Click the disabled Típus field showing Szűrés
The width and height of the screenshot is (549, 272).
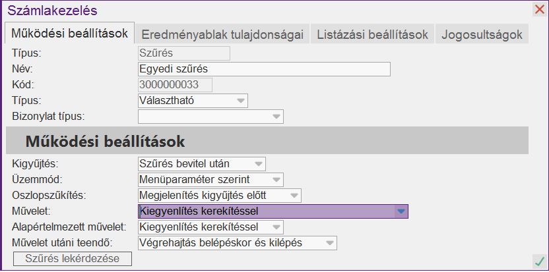[183, 53]
